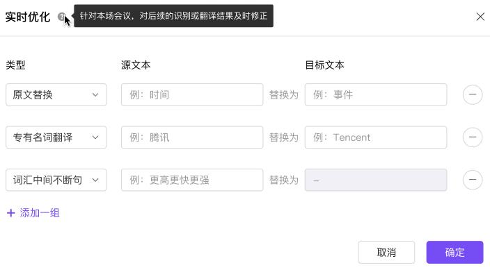Close the 实时优化 dialog with the X
This screenshot has width=490, height=270.
click(480, 17)
